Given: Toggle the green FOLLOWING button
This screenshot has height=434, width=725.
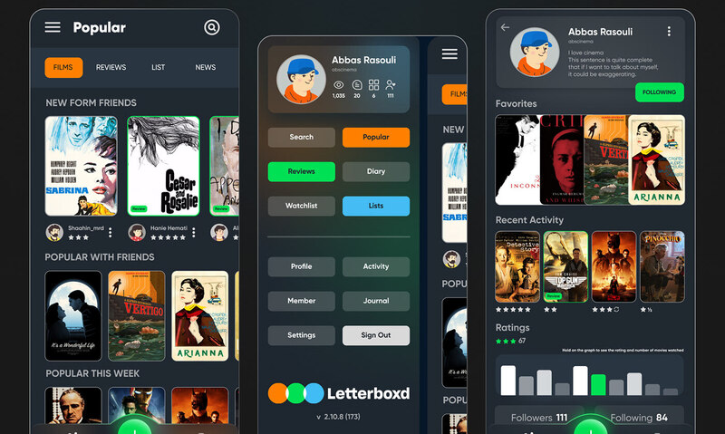Looking at the screenshot, I should 660,92.
